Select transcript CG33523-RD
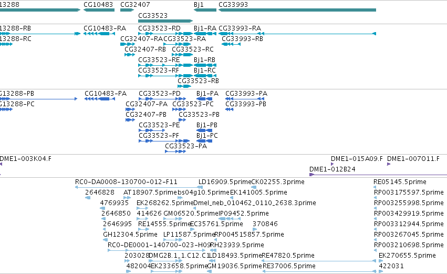The width and height of the screenshot is (447, 274). click(165, 34)
